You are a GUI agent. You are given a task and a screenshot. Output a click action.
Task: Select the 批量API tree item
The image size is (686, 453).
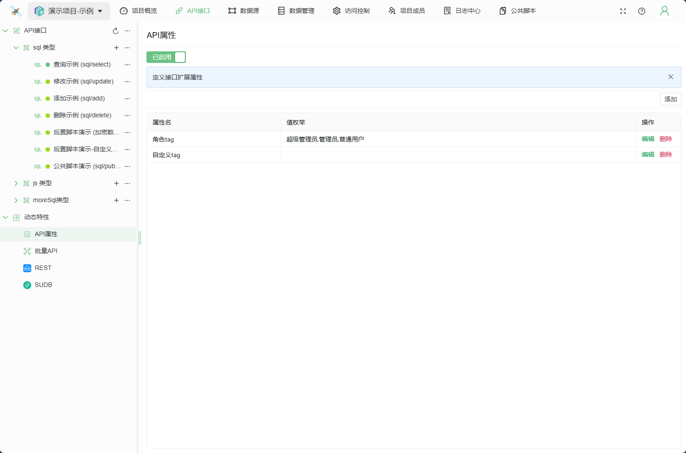[x=46, y=251]
